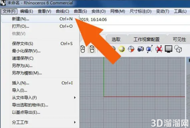The image size is (190, 128).
Task: Open the 工具(L) menu
Action: tap(180, 11)
